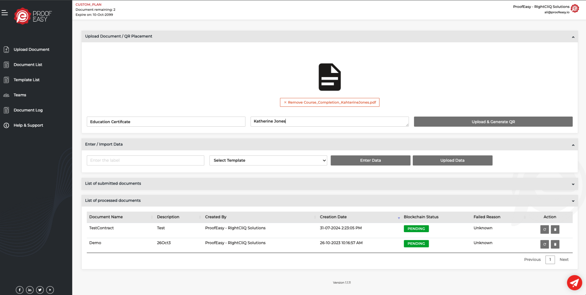Expand List of submitted documents panel
The image size is (586, 295).
click(x=573, y=184)
